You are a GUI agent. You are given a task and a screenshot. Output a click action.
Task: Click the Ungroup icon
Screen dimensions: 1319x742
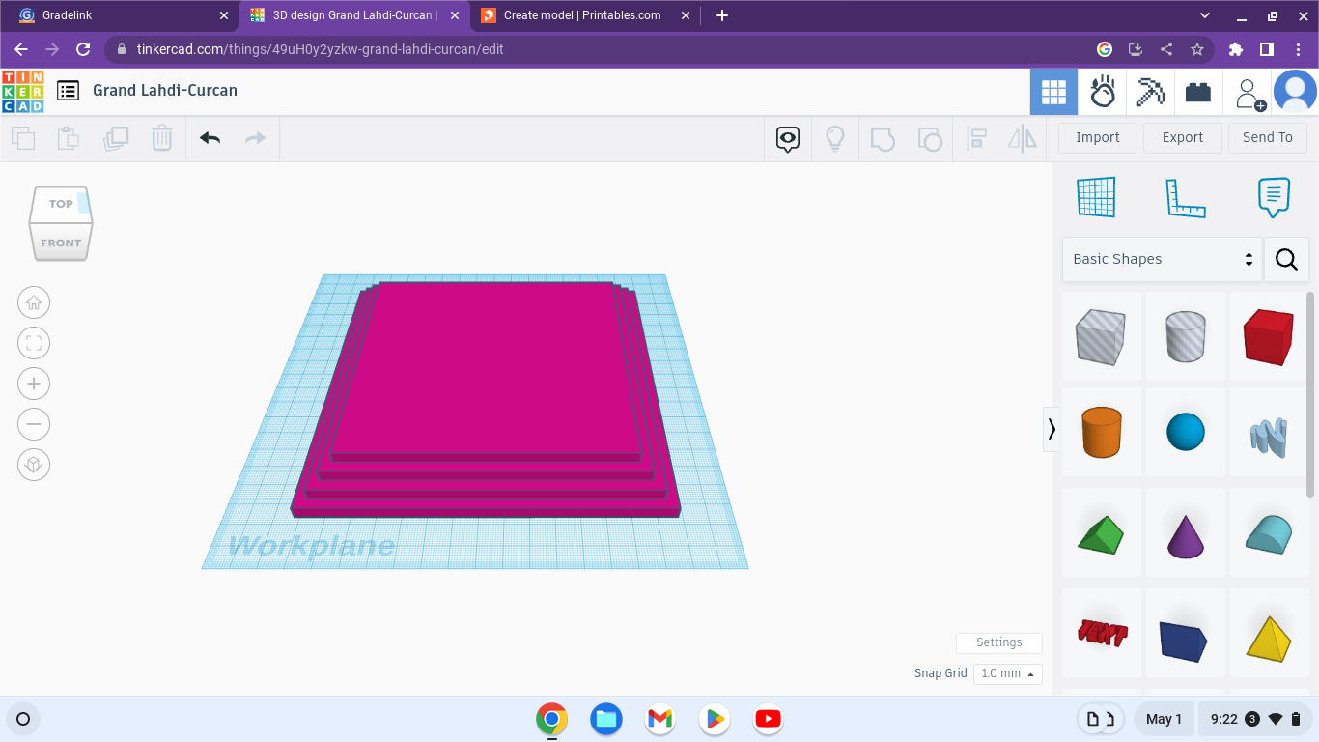(x=930, y=138)
